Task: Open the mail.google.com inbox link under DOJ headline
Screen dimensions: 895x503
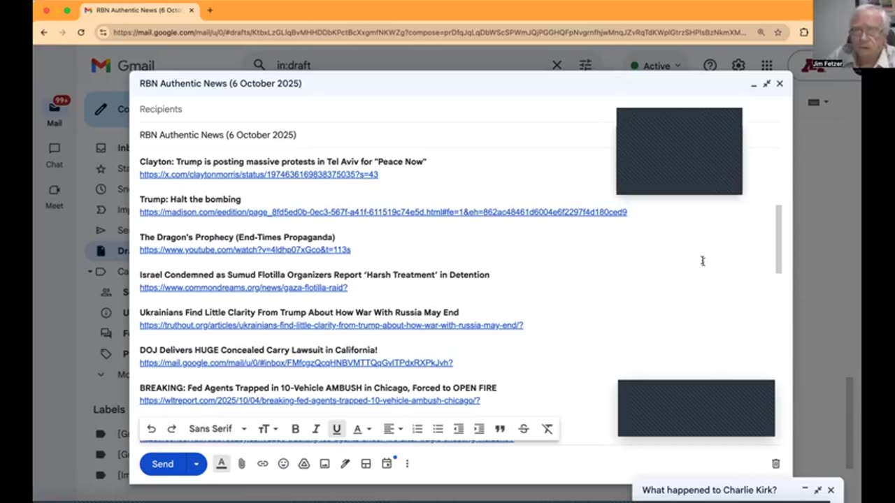Action: (296, 363)
